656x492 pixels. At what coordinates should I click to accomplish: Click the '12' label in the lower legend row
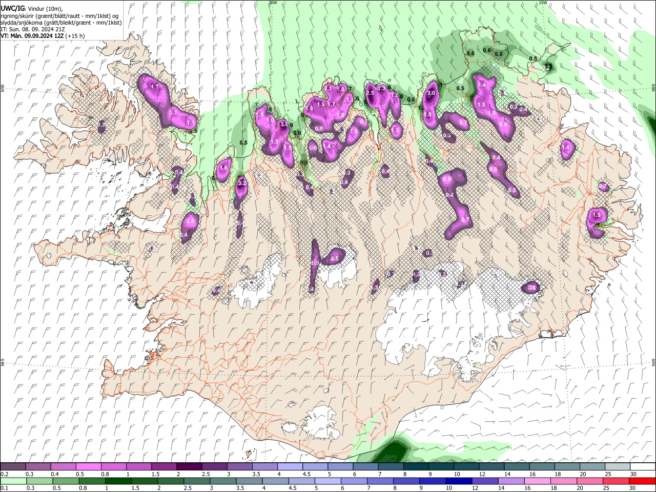(x=475, y=488)
